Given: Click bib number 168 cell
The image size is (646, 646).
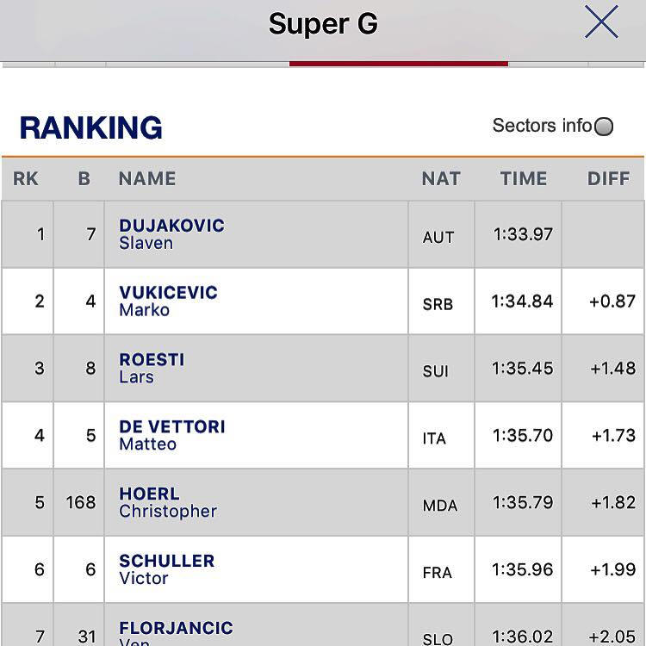Looking at the screenshot, I should tap(81, 502).
